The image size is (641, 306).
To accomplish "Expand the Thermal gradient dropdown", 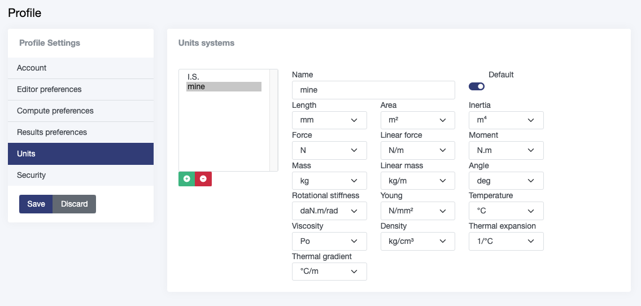I will 329,272.
